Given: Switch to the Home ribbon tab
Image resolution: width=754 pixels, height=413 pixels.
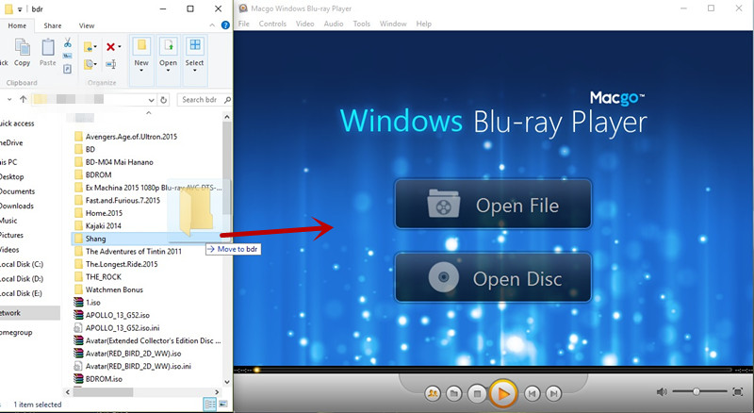Looking at the screenshot, I should pyautogui.click(x=17, y=25).
